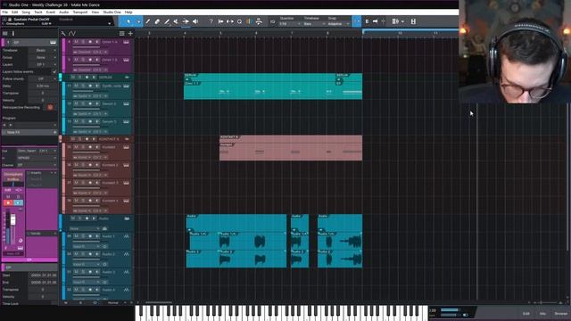571x321 pixels.
Task: Click the Mix button at bottom right
Action: [542, 314]
